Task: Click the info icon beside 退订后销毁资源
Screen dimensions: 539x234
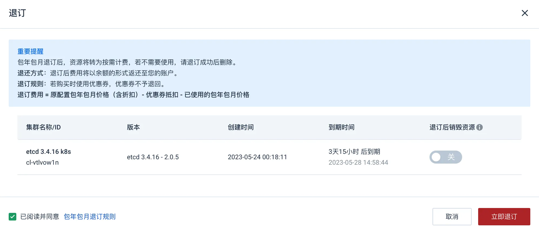Action: coord(480,127)
